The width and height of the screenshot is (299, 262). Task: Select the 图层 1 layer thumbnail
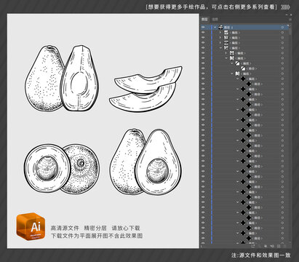pos(220,28)
